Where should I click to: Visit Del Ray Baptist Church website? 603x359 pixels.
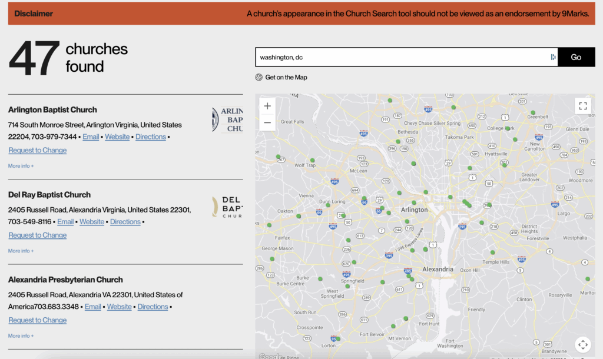coord(92,222)
